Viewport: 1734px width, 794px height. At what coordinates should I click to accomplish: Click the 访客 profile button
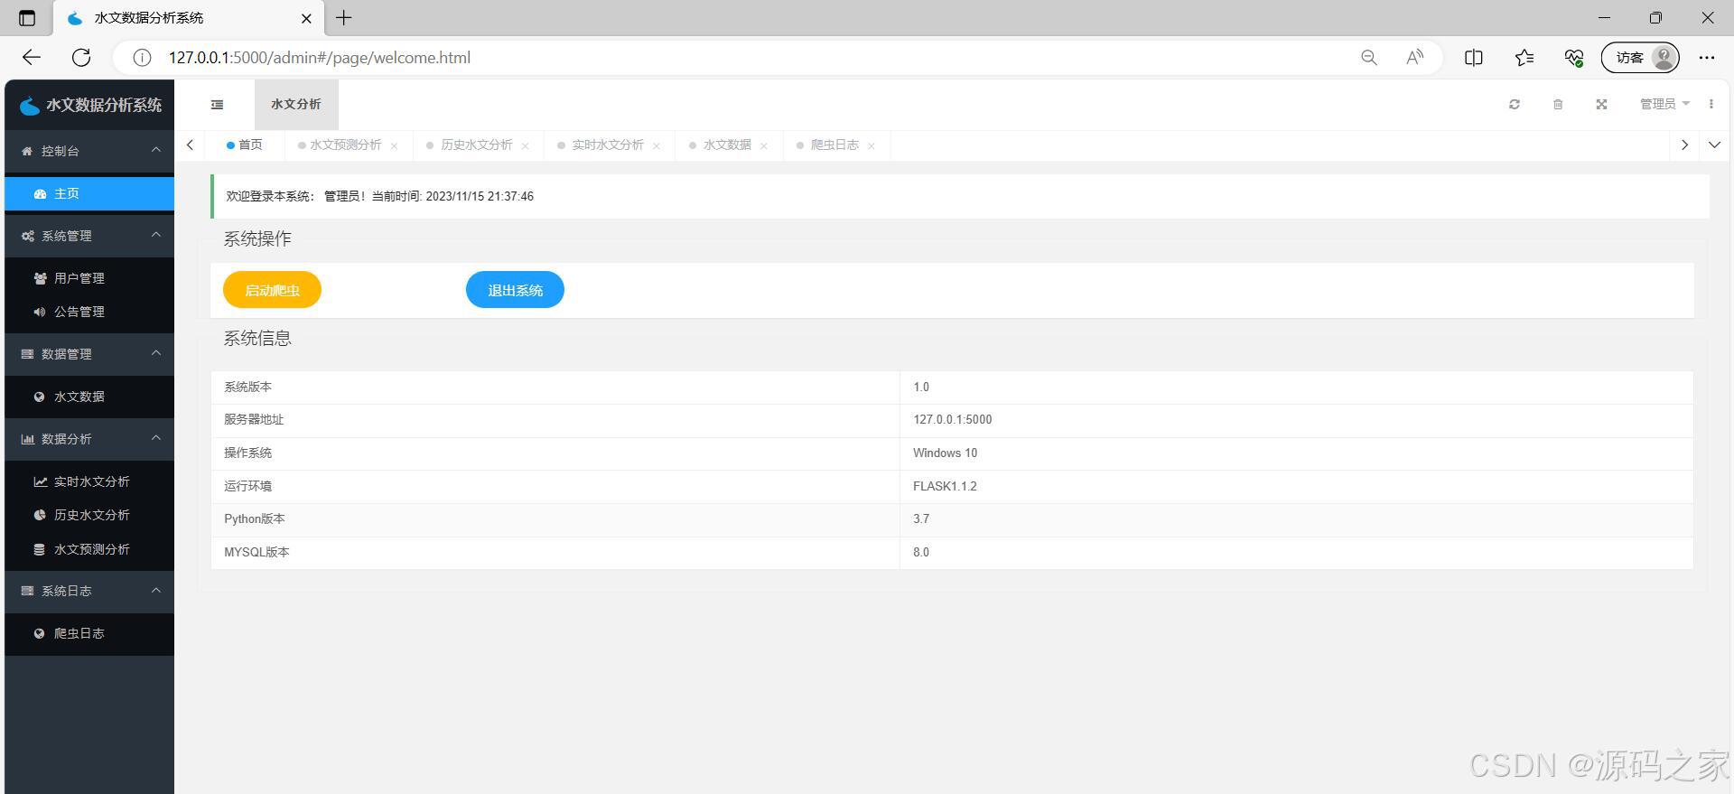tap(1640, 58)
